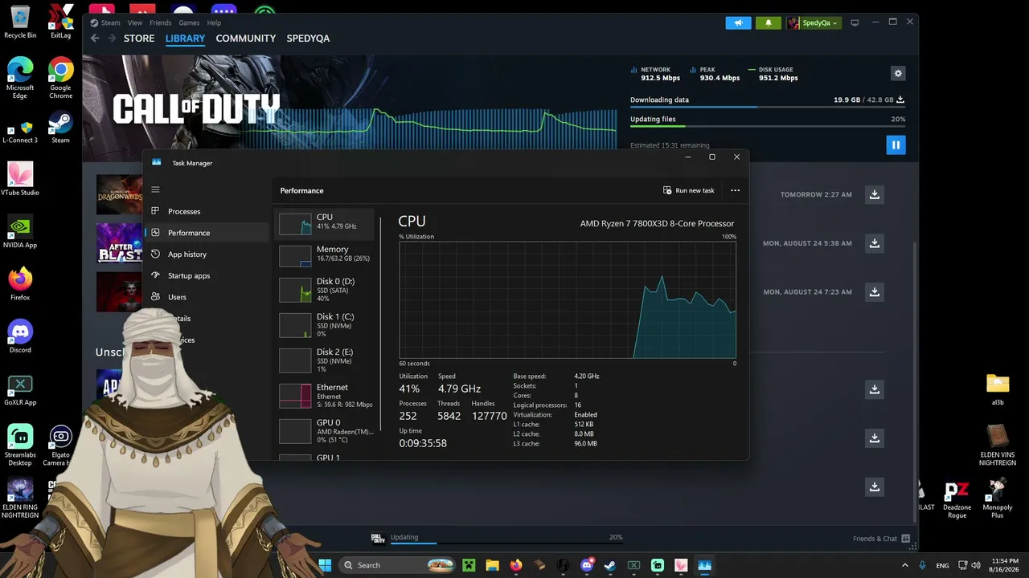The width and height of the screenshot is (1029, 578).
Task: Open the View menu in Steam
Action: (x=135, y=22)
